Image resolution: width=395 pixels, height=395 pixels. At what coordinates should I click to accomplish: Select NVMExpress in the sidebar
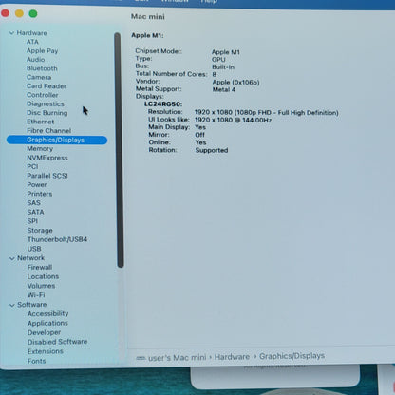(x=47, y=158)
